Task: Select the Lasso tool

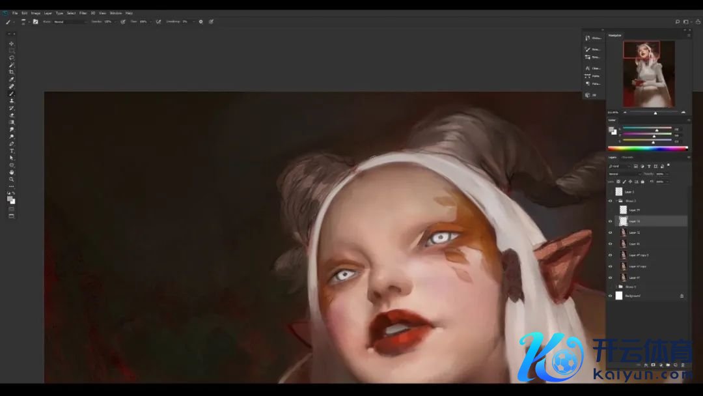Action: (x=12, y=58)
